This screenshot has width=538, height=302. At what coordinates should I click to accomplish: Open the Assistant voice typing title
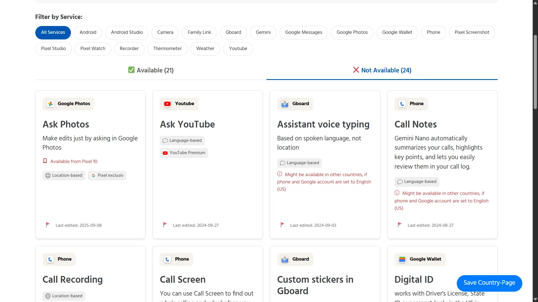[x=323, y=124]
